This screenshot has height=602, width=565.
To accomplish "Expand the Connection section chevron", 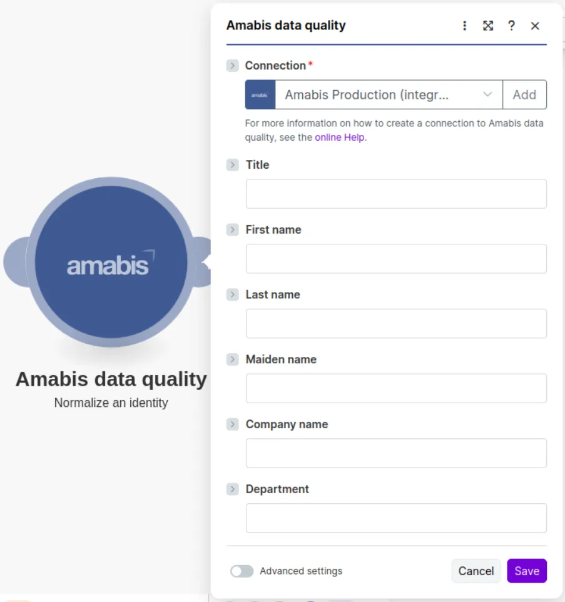I will [x=232, y=65].
